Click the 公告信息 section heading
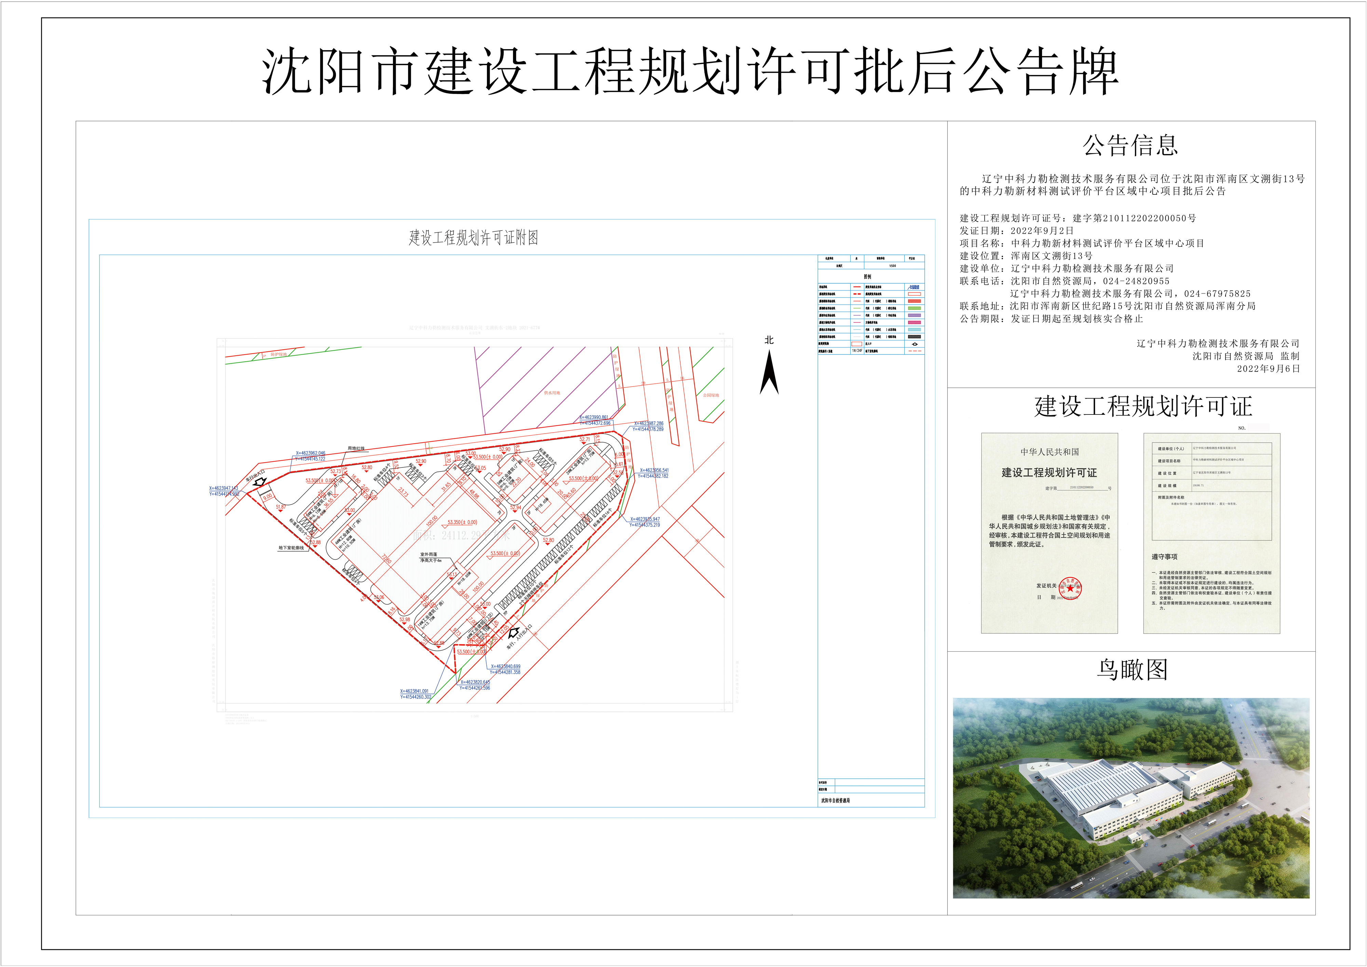1367x967 pixels. (1130, 146)
